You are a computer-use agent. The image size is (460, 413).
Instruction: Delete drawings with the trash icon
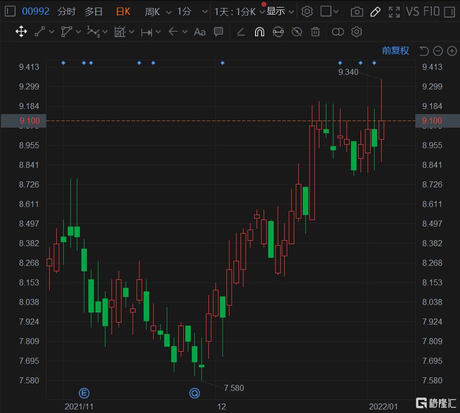pyautogui.click(x=315, y=32)
